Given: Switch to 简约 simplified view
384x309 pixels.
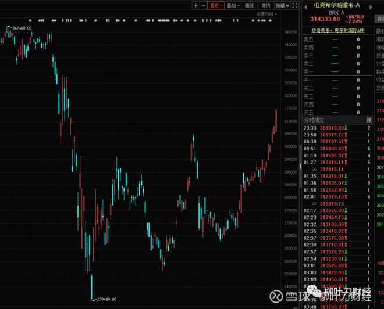Looking at the screenshot, I should (266, 5).
